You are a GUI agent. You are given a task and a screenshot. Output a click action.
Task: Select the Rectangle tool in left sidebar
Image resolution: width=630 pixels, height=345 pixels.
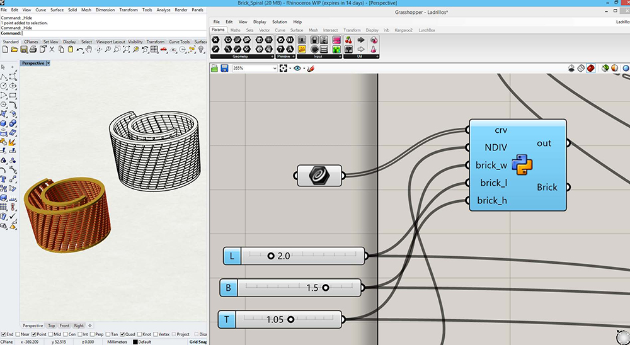click(x=13, y=95)
